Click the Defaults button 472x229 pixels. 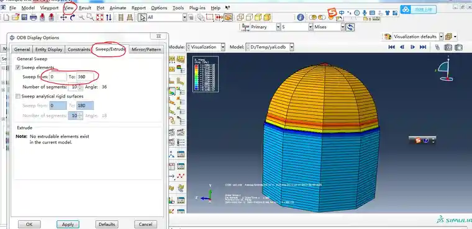[107, 224]
